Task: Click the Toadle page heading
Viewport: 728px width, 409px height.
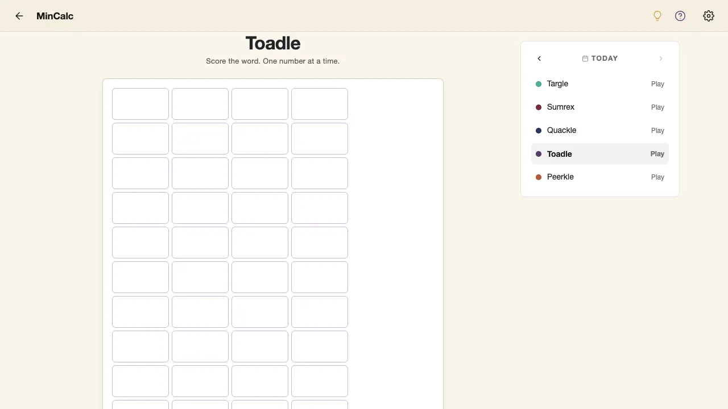Action: (273, 43)
